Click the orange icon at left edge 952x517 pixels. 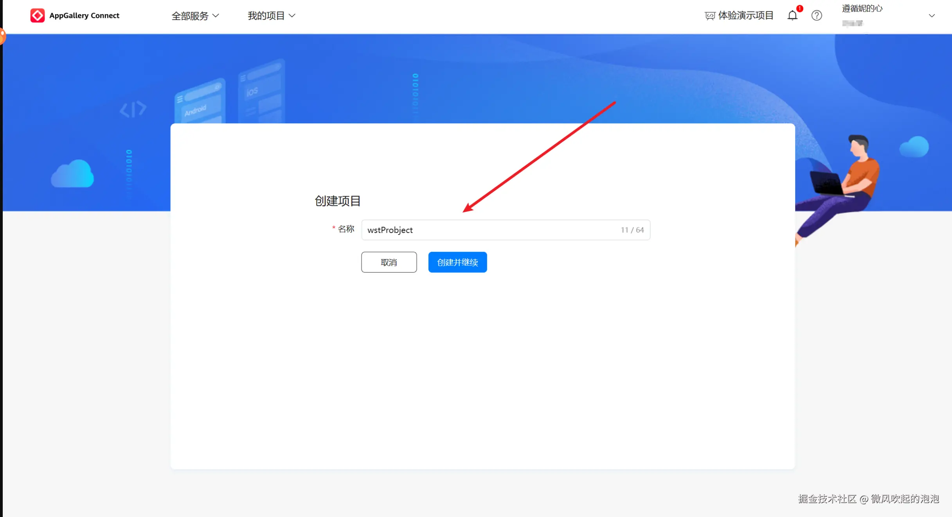pyautogui.click(x=2, y=36)
